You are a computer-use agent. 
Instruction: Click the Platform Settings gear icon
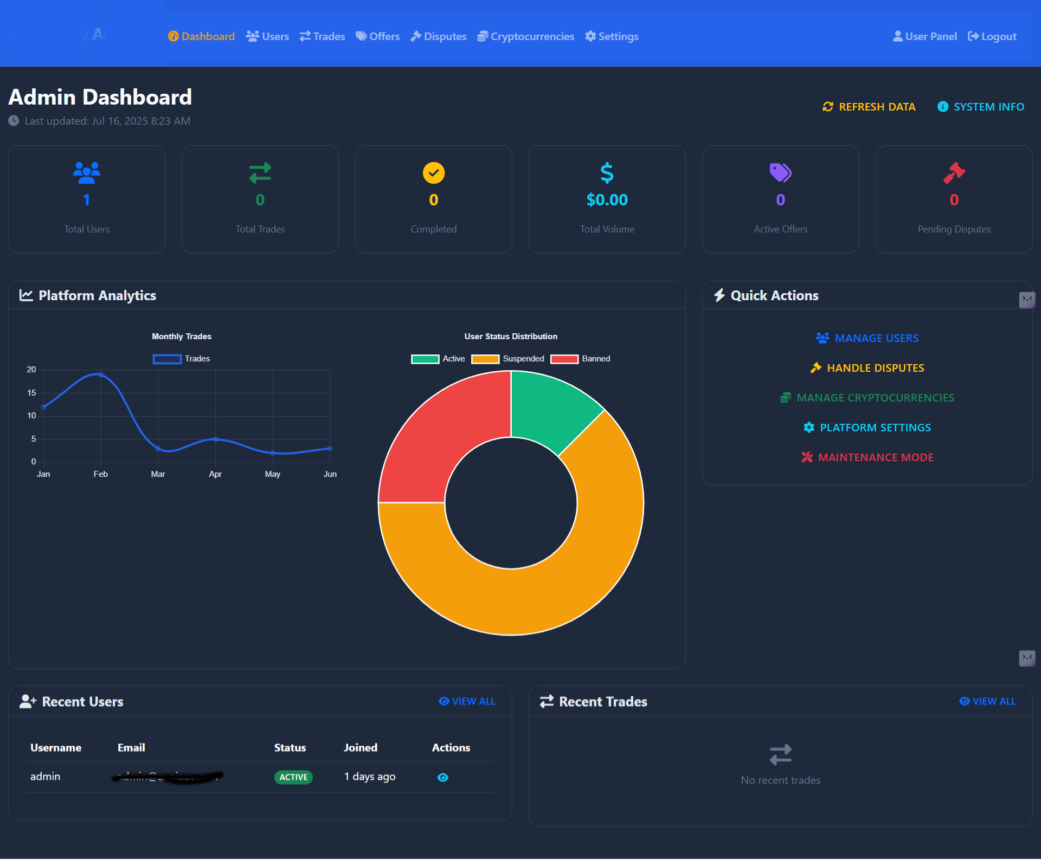808,427
